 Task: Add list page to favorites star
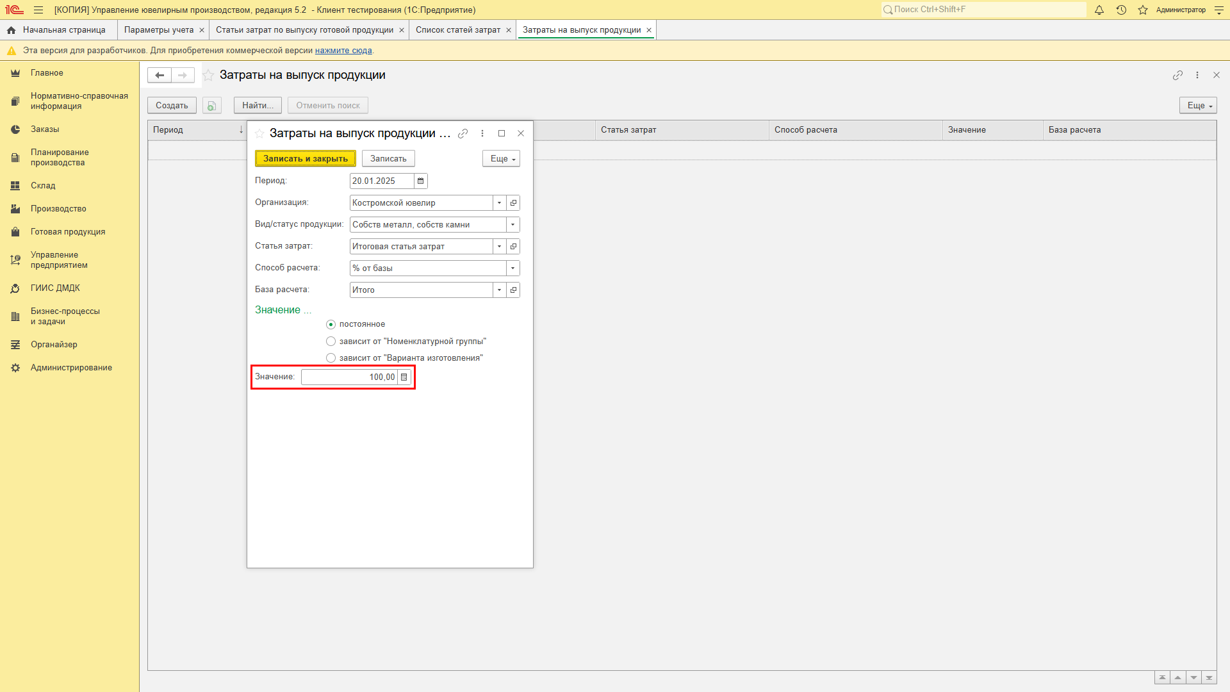point(208,75)
